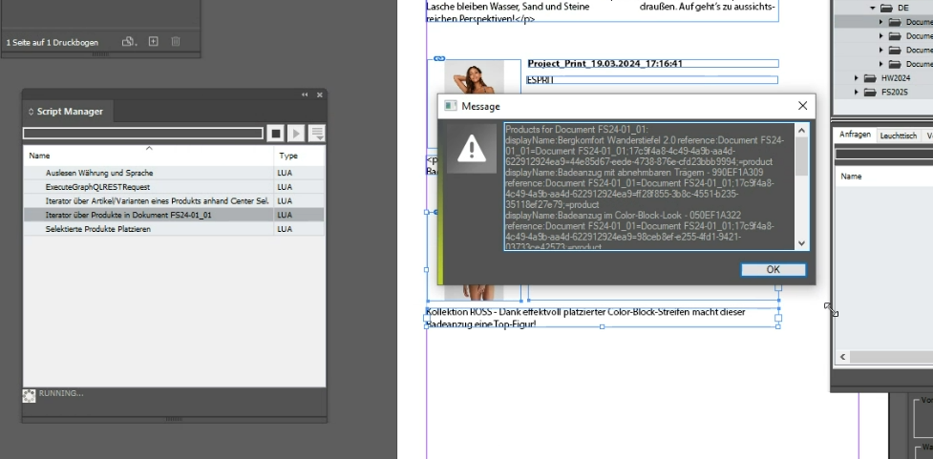The width and height of the screenshot is (933, 459).
Task: Expand the HW2024 folder arrow
Action: [857, 78]
